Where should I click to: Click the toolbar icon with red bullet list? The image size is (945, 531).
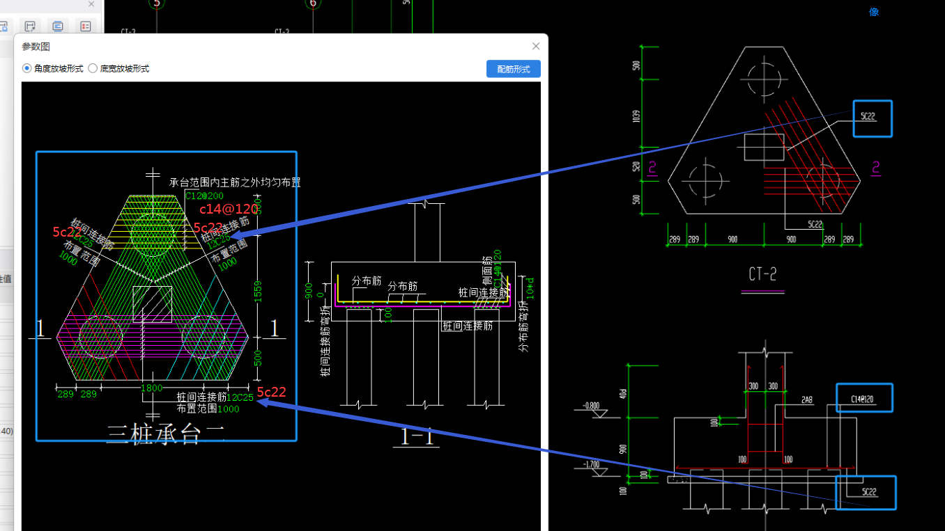86,26
